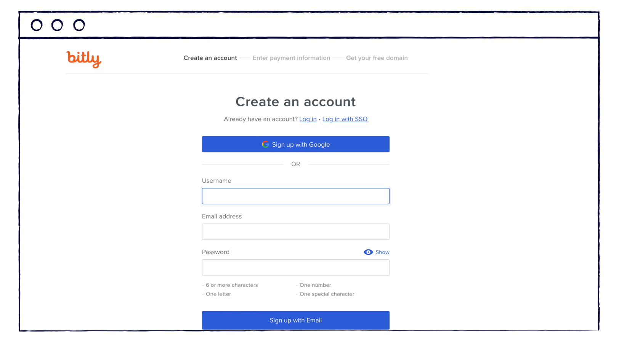Screen dimensions: 619x345
Task: Select the Password input box
Action: [x=295, y=267]
